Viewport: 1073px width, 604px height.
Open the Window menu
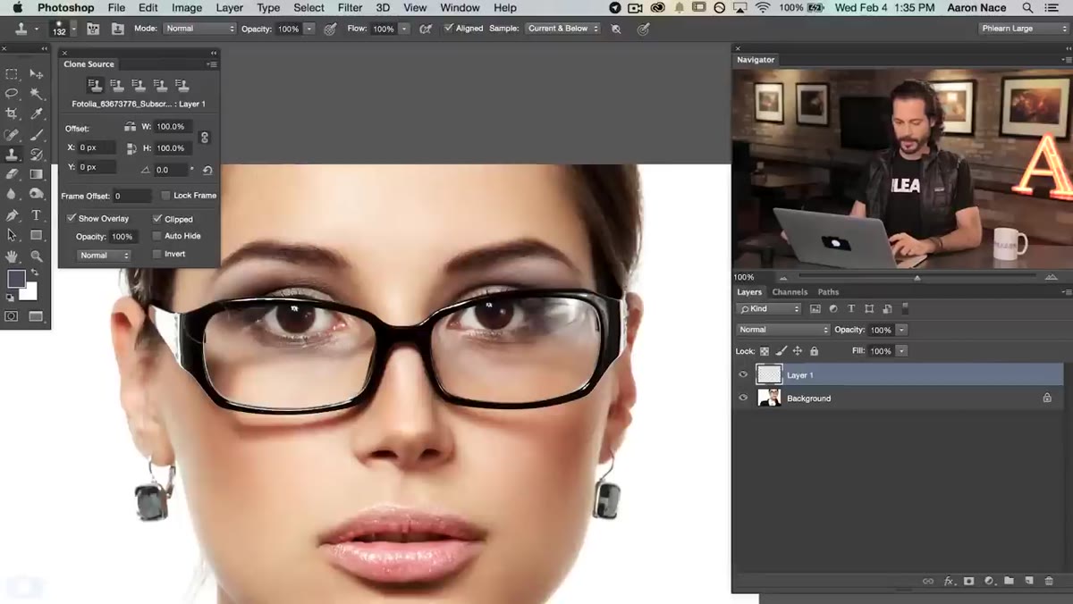coord(460,8)
